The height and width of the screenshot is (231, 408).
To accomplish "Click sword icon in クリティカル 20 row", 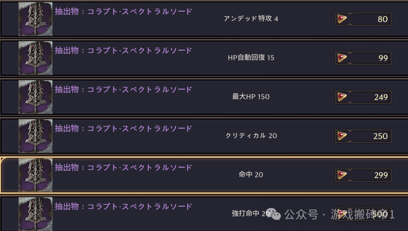I will (36, 136).
